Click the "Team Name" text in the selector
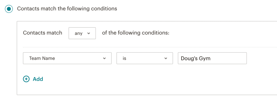The image size is (277, 98). point(42,58)
